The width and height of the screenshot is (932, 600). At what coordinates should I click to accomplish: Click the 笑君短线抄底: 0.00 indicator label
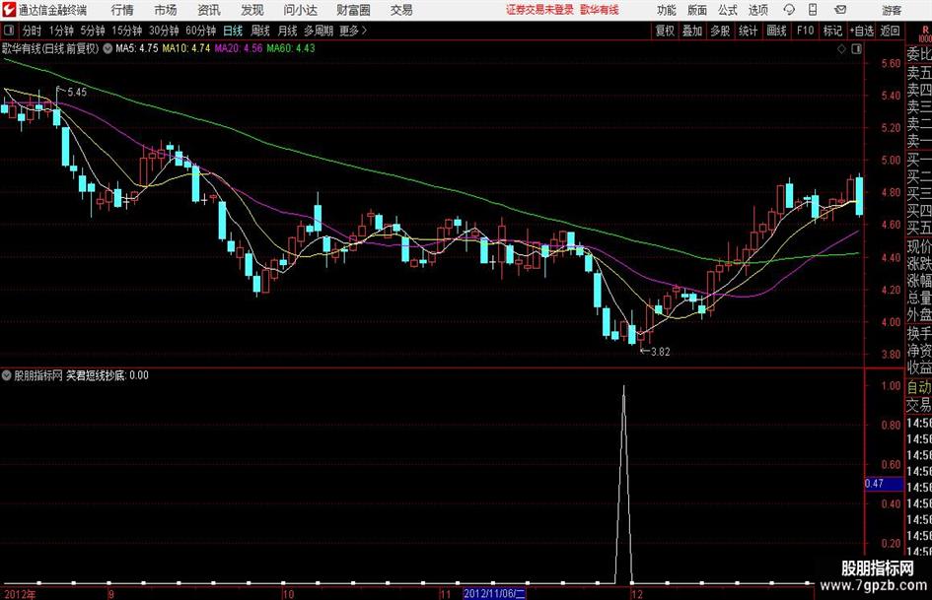click(107, 375)
